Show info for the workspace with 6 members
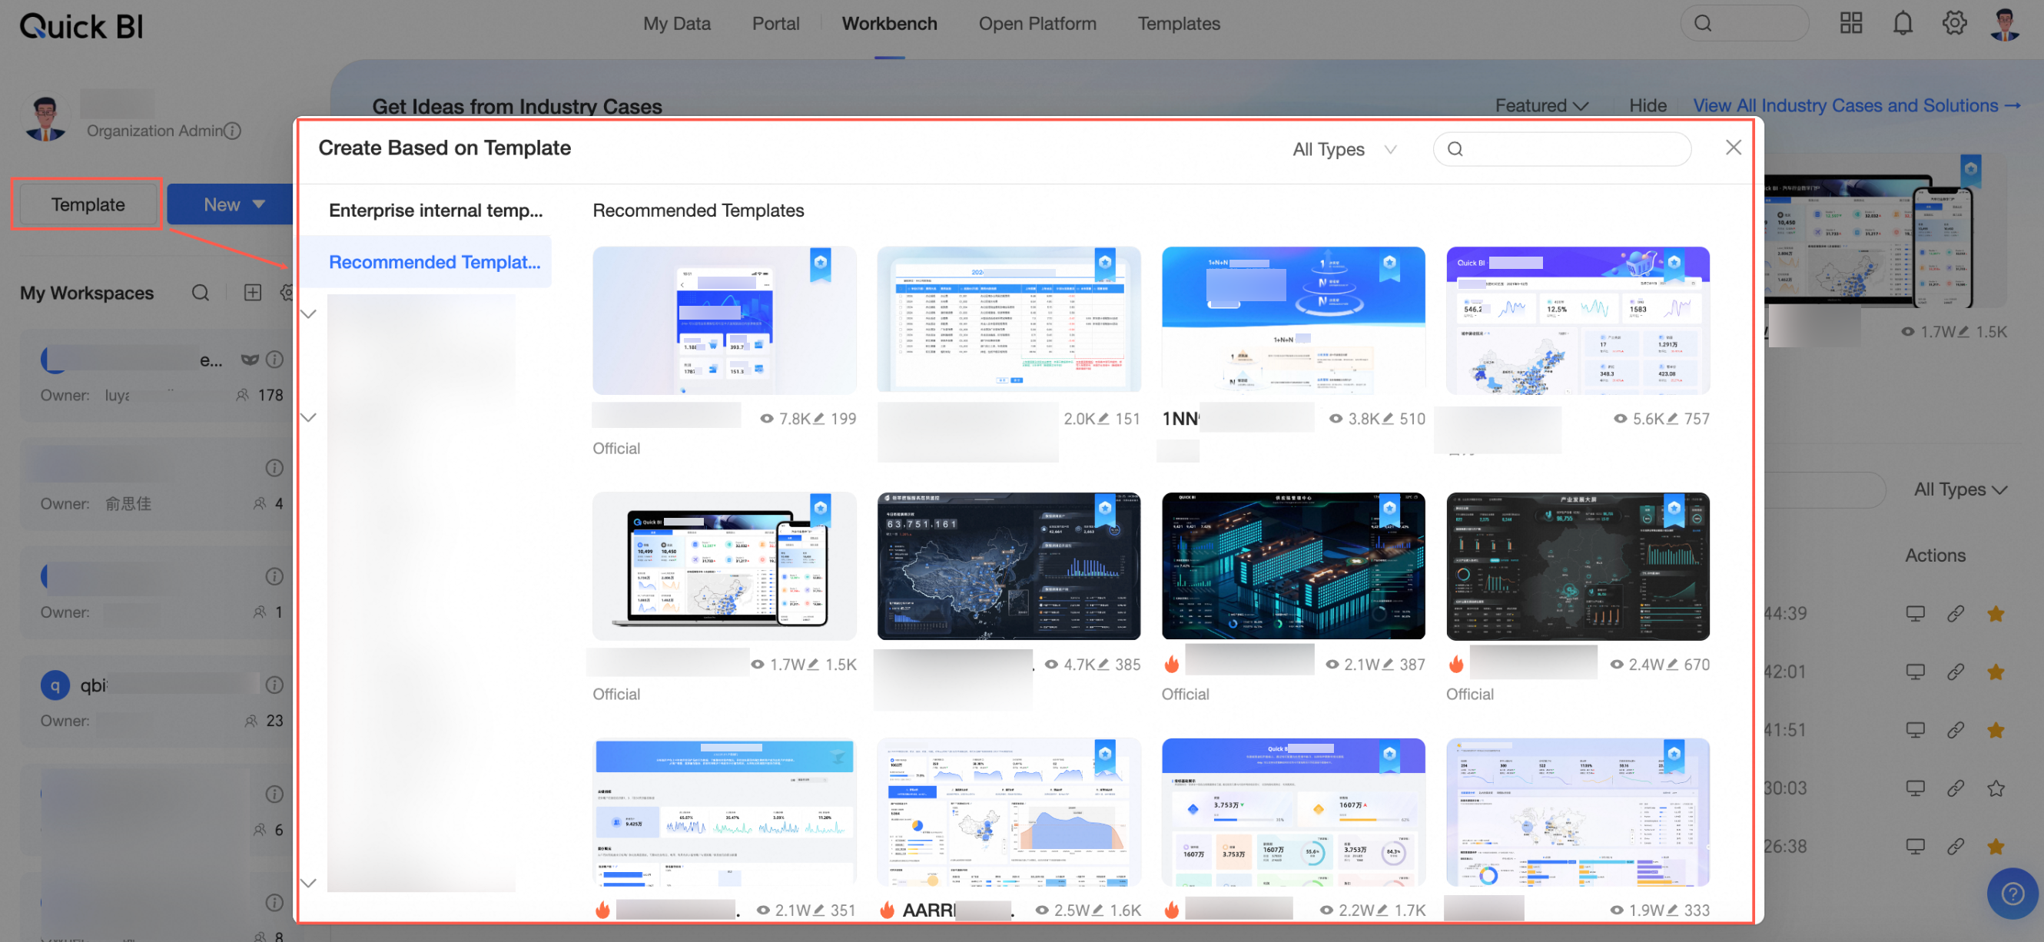Screen dimensions: 2044x942 [274, 794]
